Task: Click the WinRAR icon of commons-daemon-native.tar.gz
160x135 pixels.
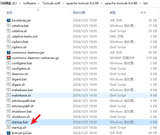Action: pyautogui.click(x=9, y=58)
